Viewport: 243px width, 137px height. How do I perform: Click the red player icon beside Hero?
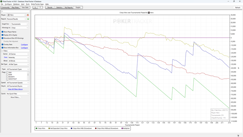pos(28,15)
